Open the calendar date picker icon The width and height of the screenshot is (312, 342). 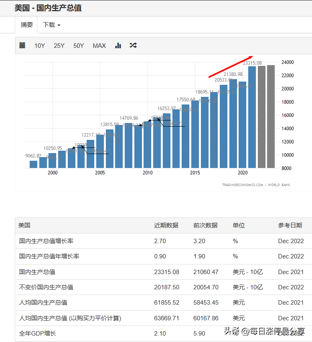point(22,45)
